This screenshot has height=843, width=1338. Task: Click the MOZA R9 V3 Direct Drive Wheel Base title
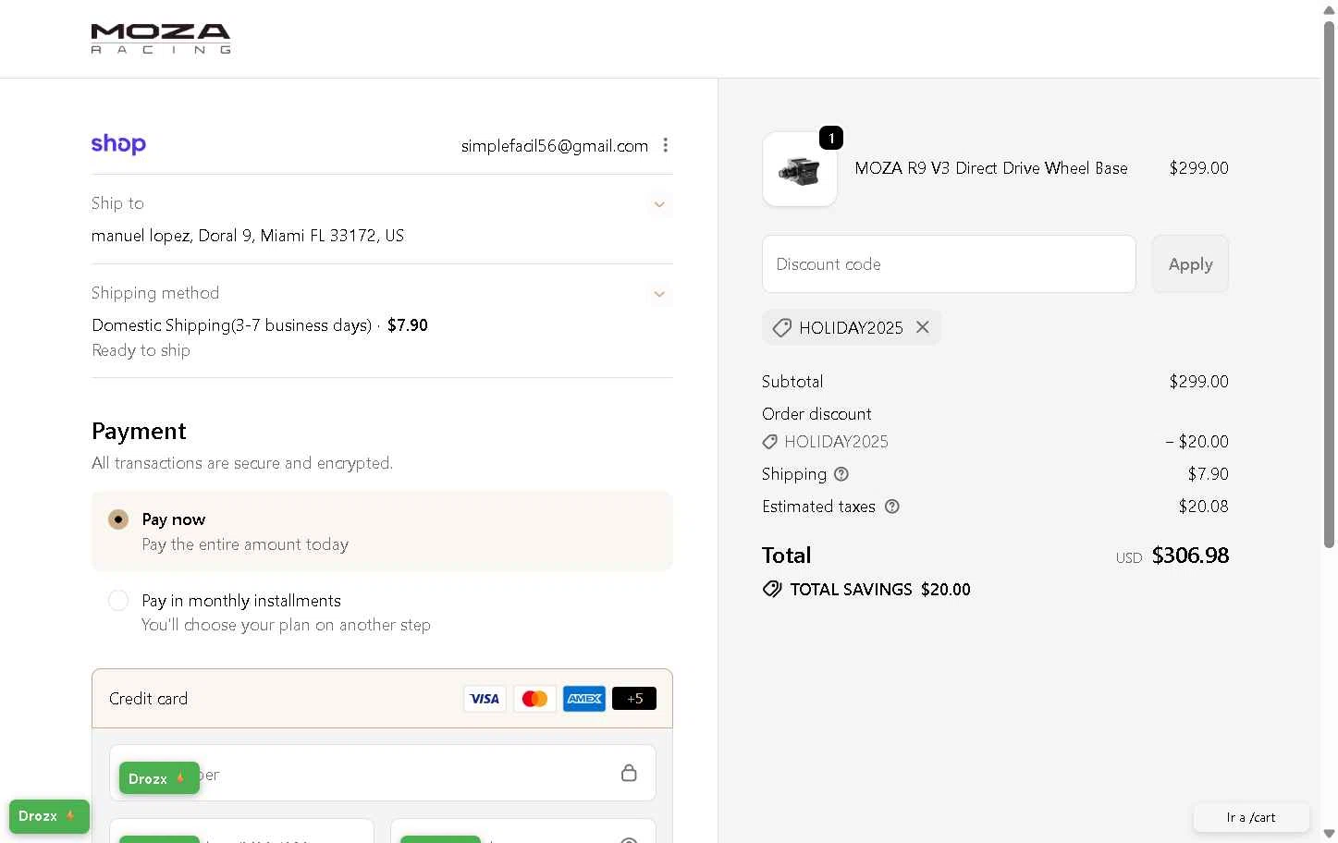point(991,168)
